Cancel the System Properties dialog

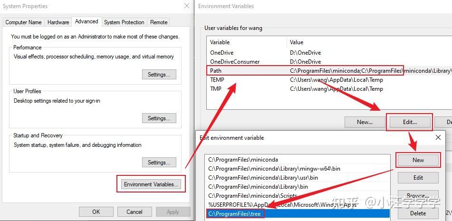[135, 212]
